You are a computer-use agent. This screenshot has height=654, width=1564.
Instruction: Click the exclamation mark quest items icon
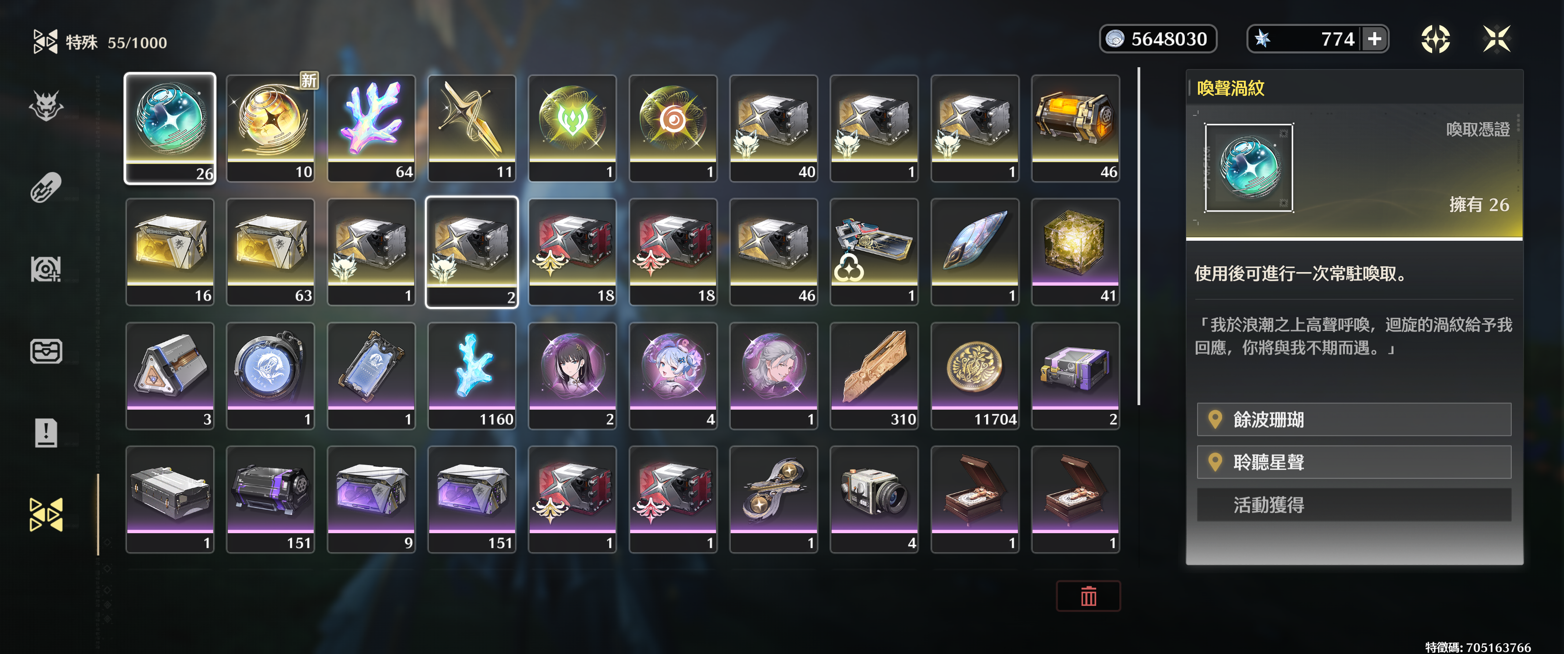[x=46, y=432]
